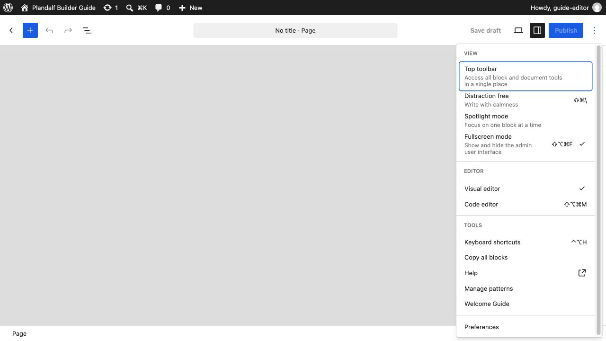Viewport: 606px width, 341px height.
Task: Disable Fullscreen mode
Action: pos(526,144)
